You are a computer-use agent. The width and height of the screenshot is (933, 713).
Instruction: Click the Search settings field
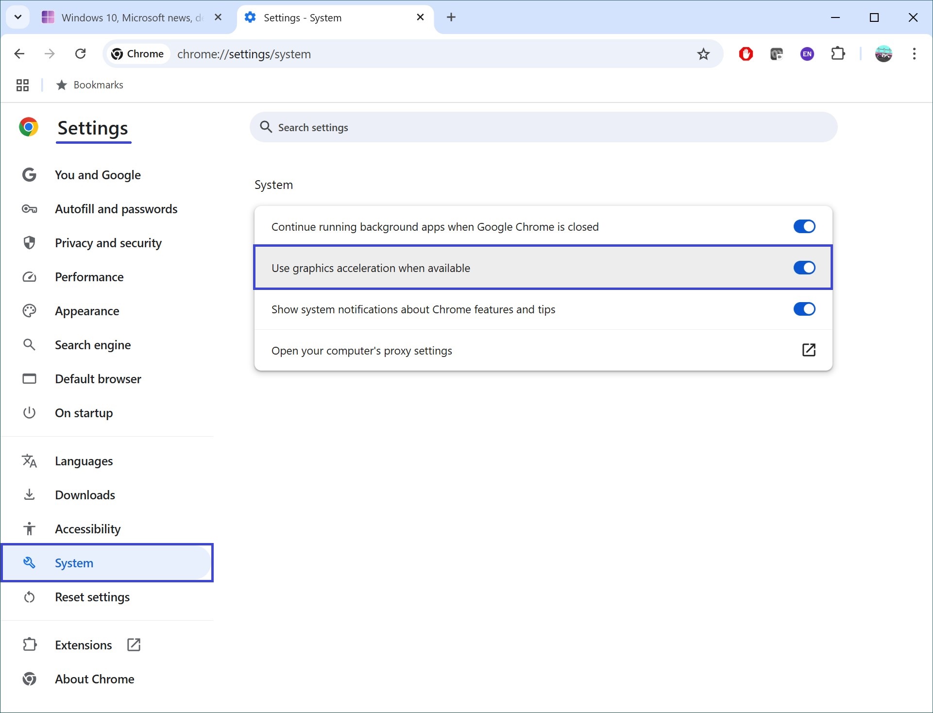coord(543,127)
